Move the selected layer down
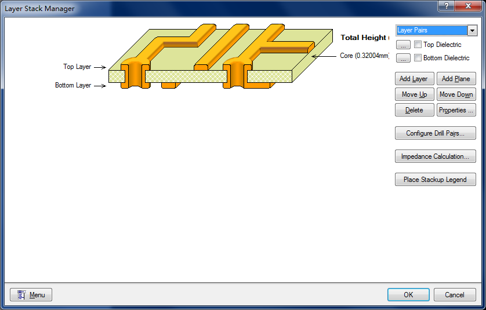486x310 pixels. pos(456,94)
